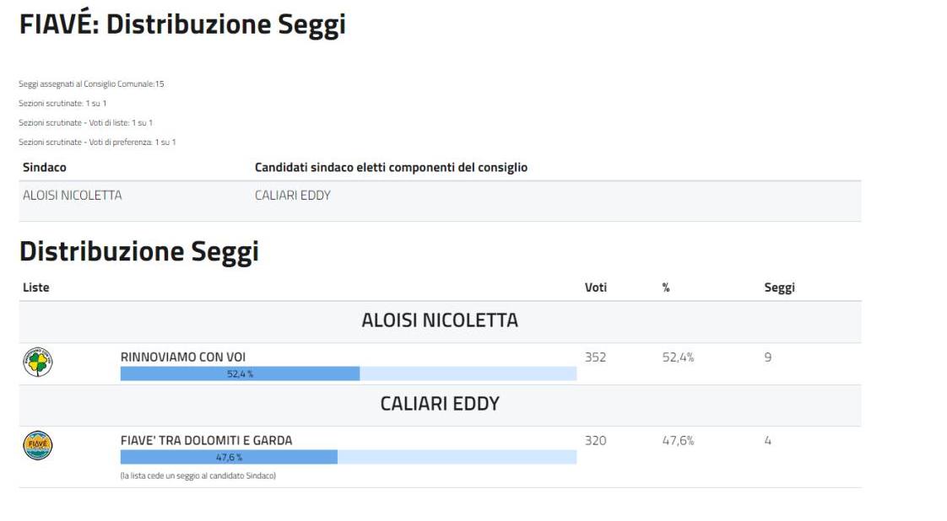Screen dimensions: 947x521
Task: Click the CALIARI EDDY section header
Action: click(440, 404)
